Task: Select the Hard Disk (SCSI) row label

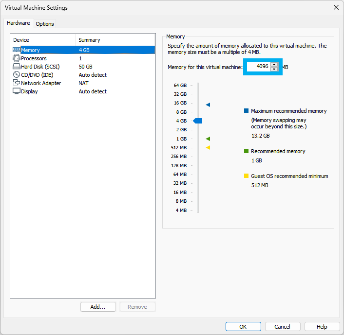Action: [40, 67]
